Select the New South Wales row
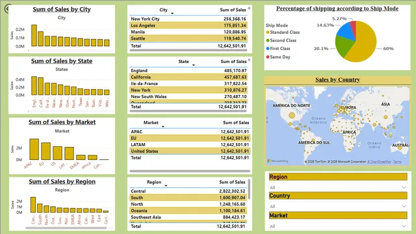Screen dimensions: 416x234 tap(188, 97)
